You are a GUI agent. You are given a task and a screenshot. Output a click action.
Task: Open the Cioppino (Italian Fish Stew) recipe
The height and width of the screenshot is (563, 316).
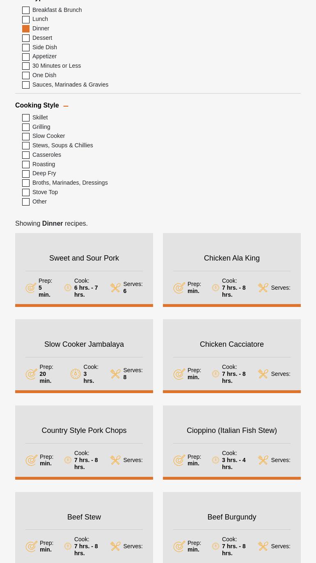tap(231, 430)
